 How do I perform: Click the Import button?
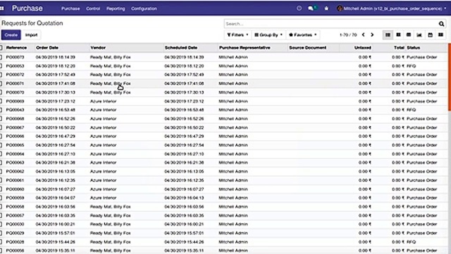[x=31, y=35]
